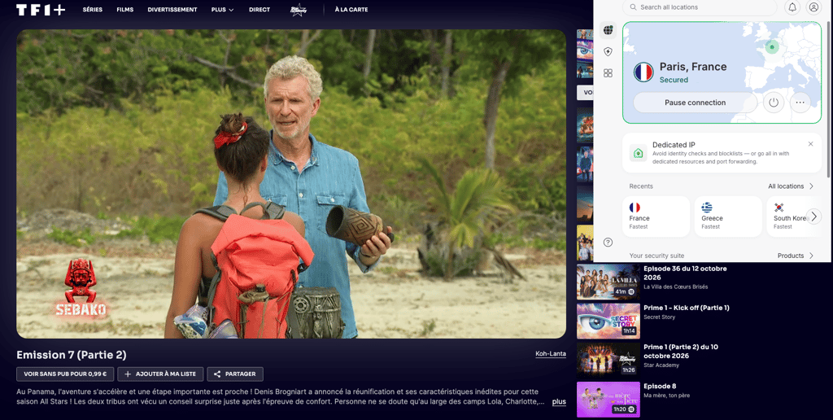Open SÉRIES in the top navigation
The width and height of the screenshot is (833, 420).
tap(93, 10)
